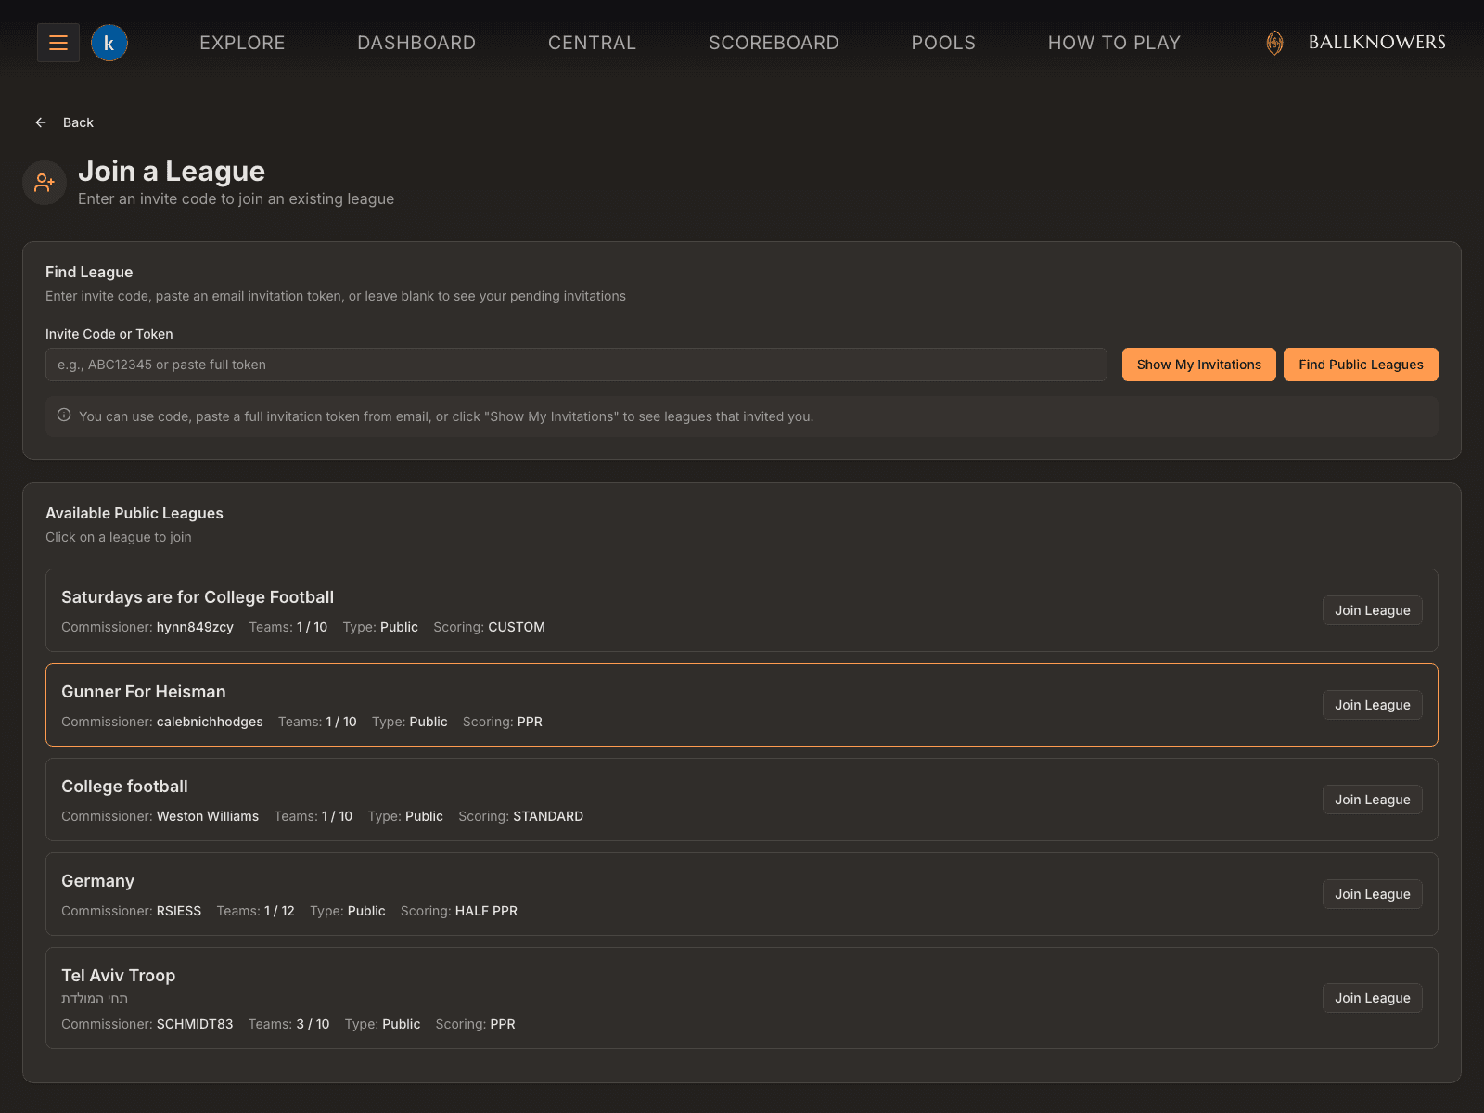Open the user profile avatar
The image size is (1484, 1113).
(109, 43)
